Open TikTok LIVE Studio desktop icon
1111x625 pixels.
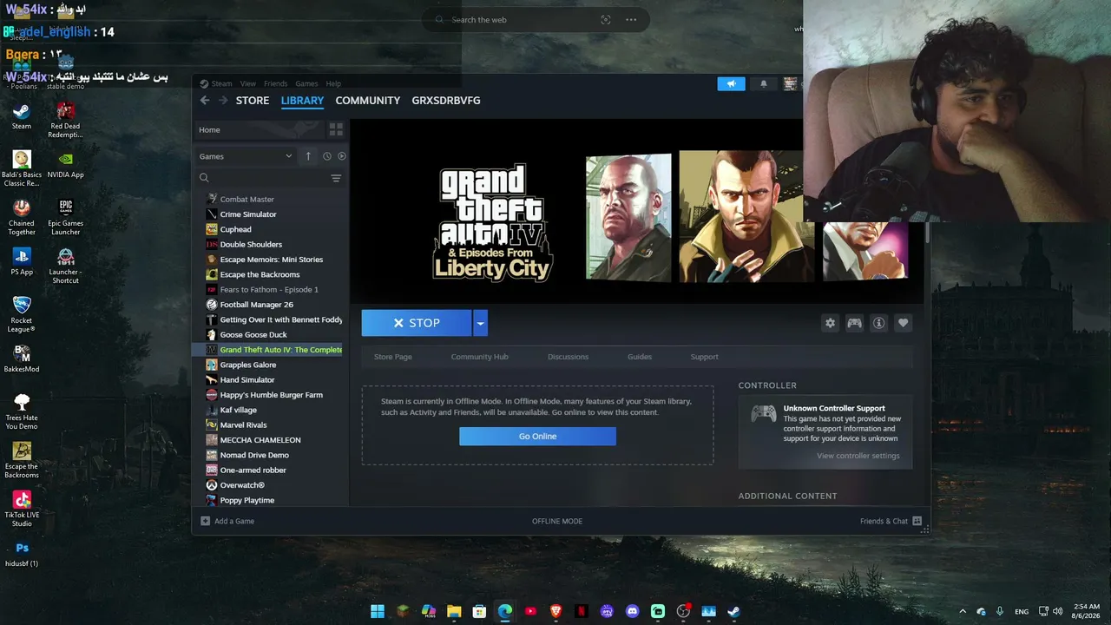coord(22,510)
